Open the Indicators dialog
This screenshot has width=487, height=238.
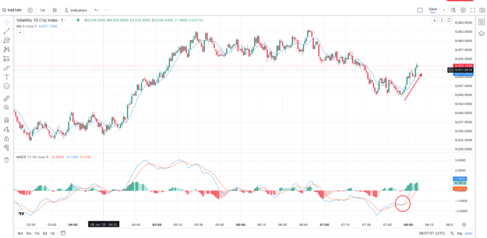click(x=76, y=10)
